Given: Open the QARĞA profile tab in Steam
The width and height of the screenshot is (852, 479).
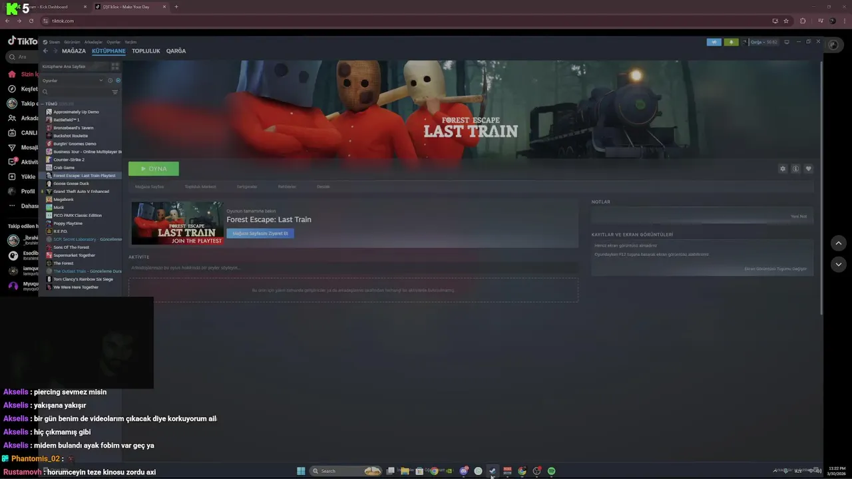Looking at the screenshot, I should [176, 51].
